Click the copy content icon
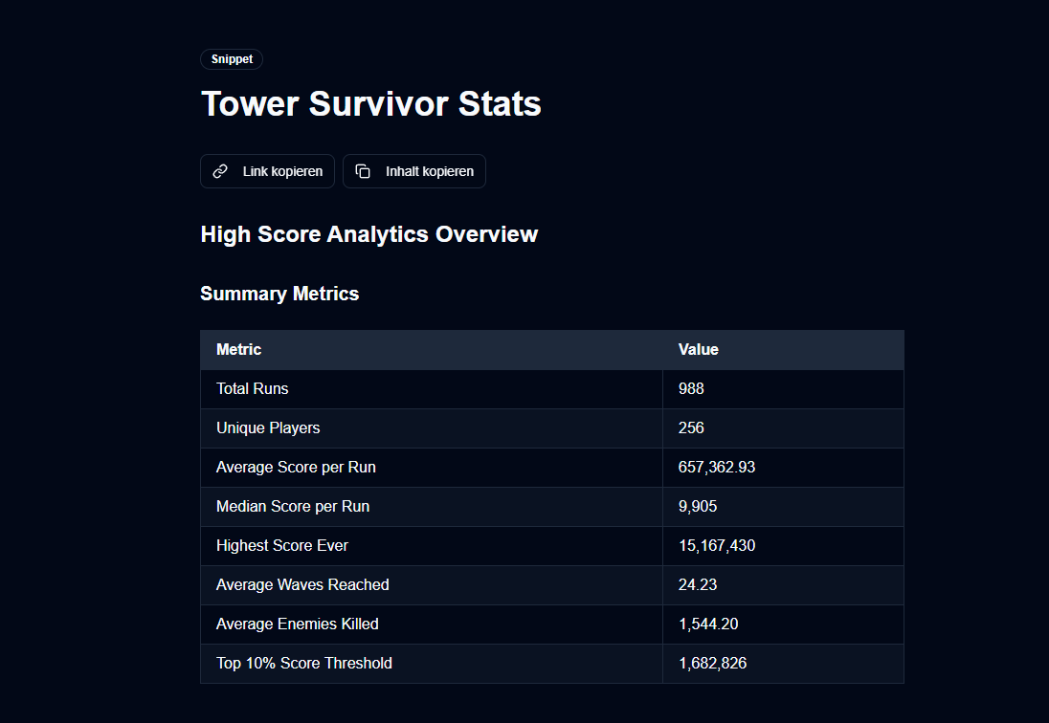 [x=363, y=172]
